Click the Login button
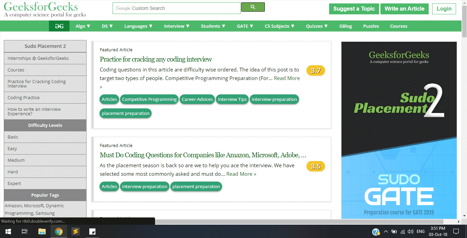This screenshot has width=467, height=238. tap(444, 9)
